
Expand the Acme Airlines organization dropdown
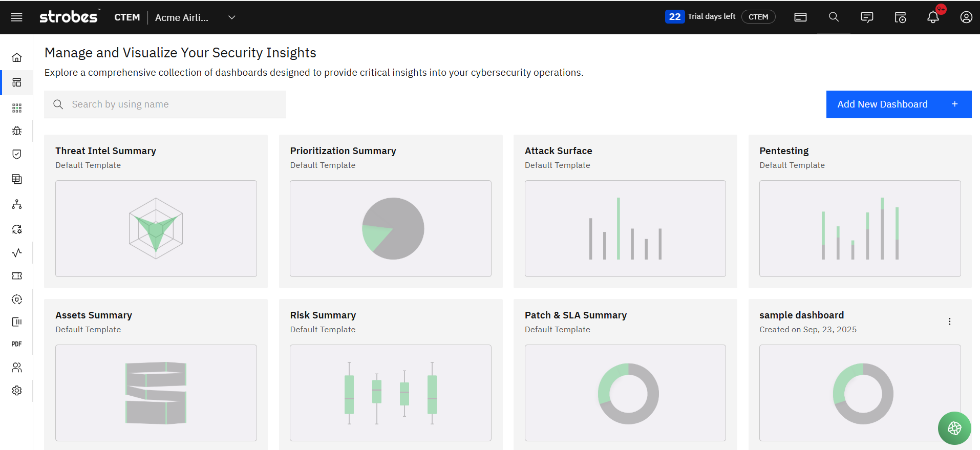pyautogui.click(x=231, y=17)
